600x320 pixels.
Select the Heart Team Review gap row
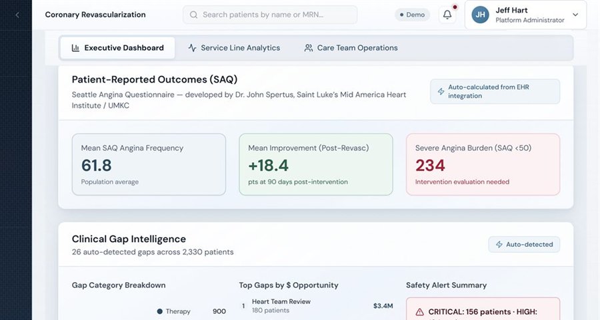point(316,306)
